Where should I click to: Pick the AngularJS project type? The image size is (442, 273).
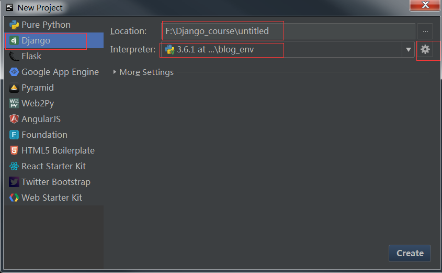[x=54, y=119]
